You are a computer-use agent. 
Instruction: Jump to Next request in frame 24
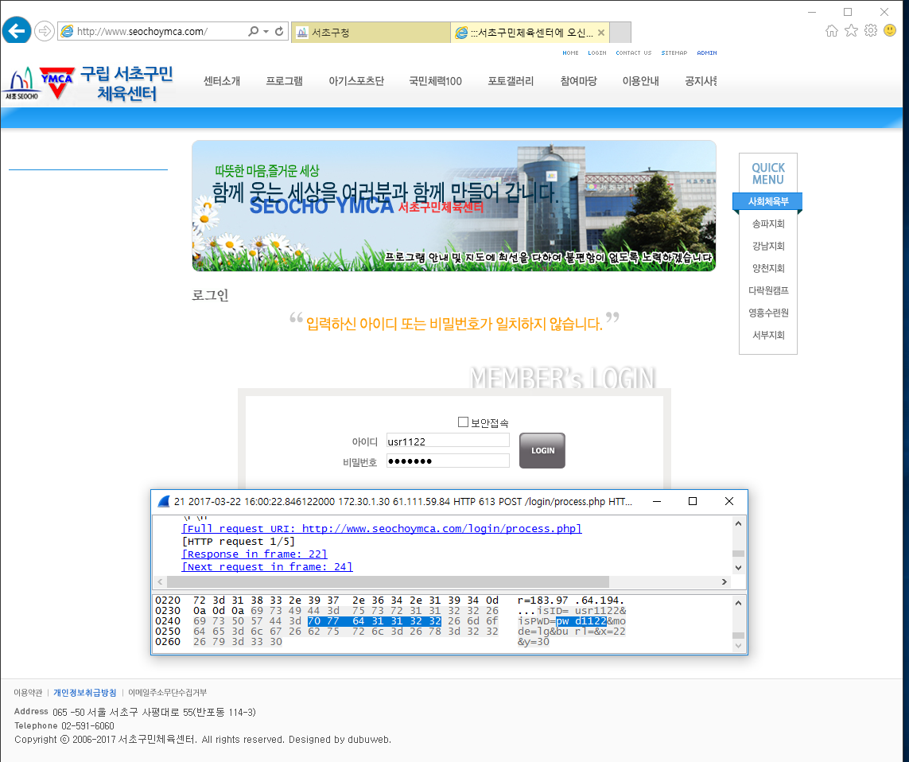click(267, 566)
